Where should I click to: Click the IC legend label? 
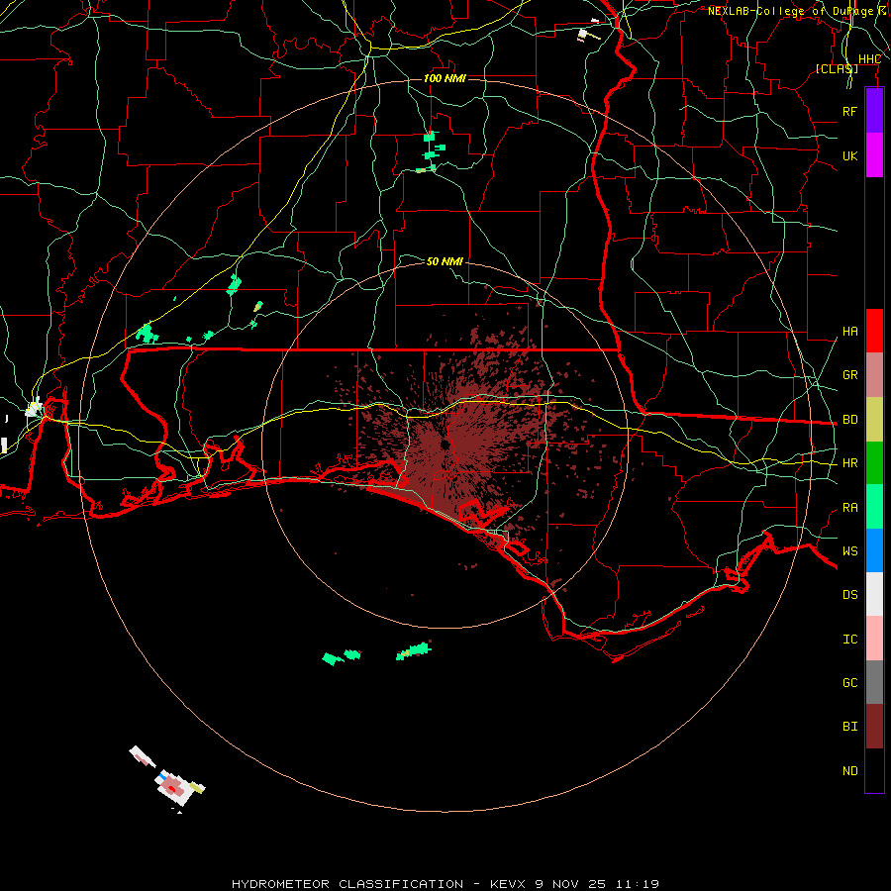pyautogui.click(x=849, y=640)
